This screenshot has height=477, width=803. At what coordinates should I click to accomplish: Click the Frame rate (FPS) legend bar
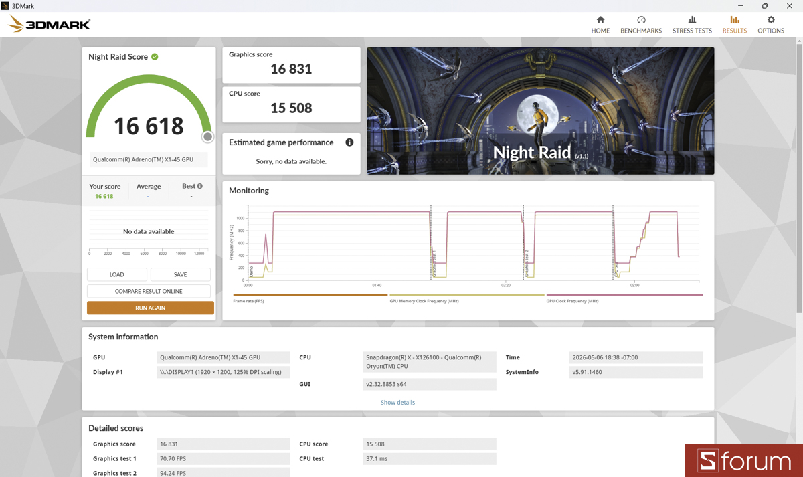(310, 295)
